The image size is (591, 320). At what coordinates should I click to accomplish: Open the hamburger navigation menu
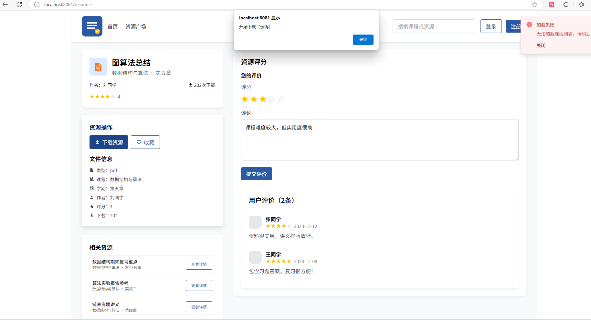pyautogui.click(x=92, y=26)
